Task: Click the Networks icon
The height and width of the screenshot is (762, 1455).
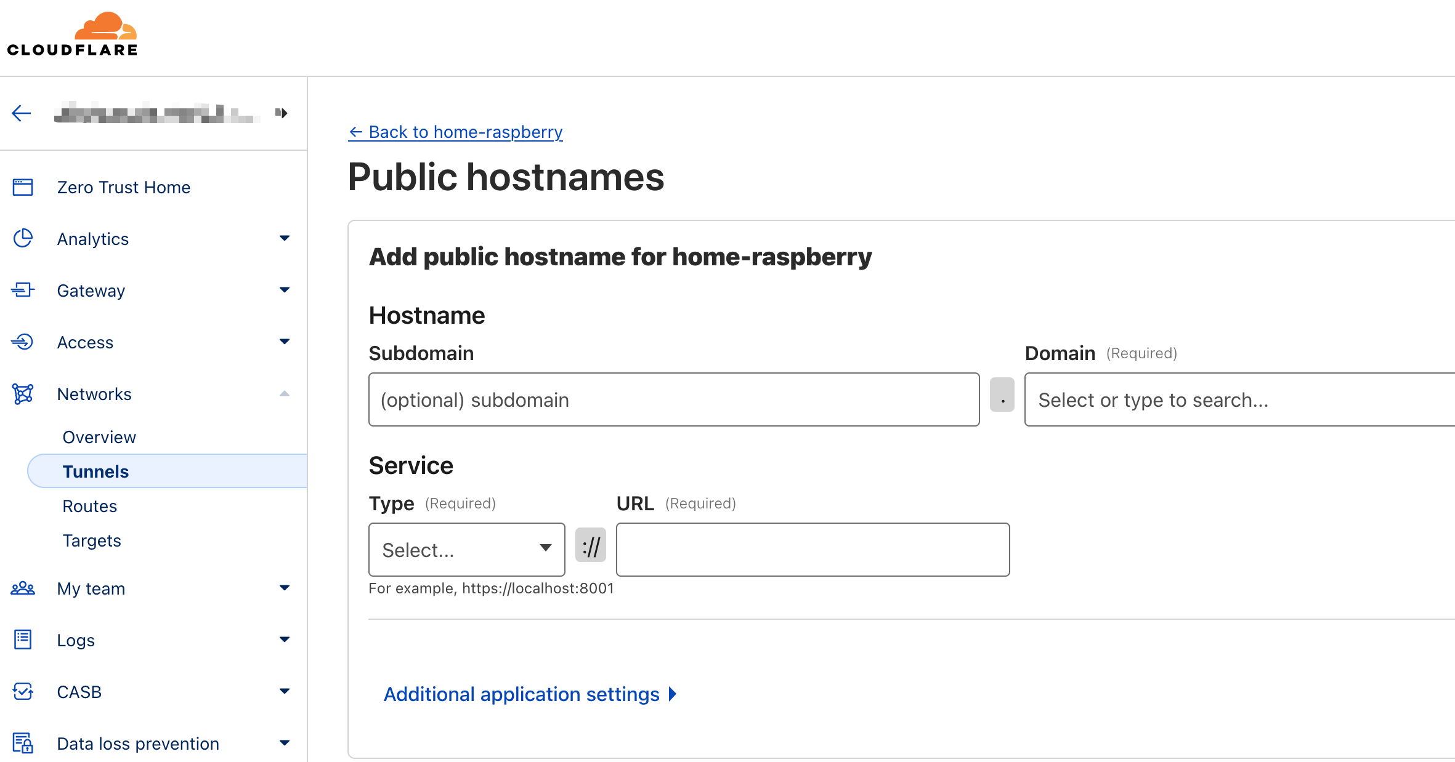Action: point(23,394)
